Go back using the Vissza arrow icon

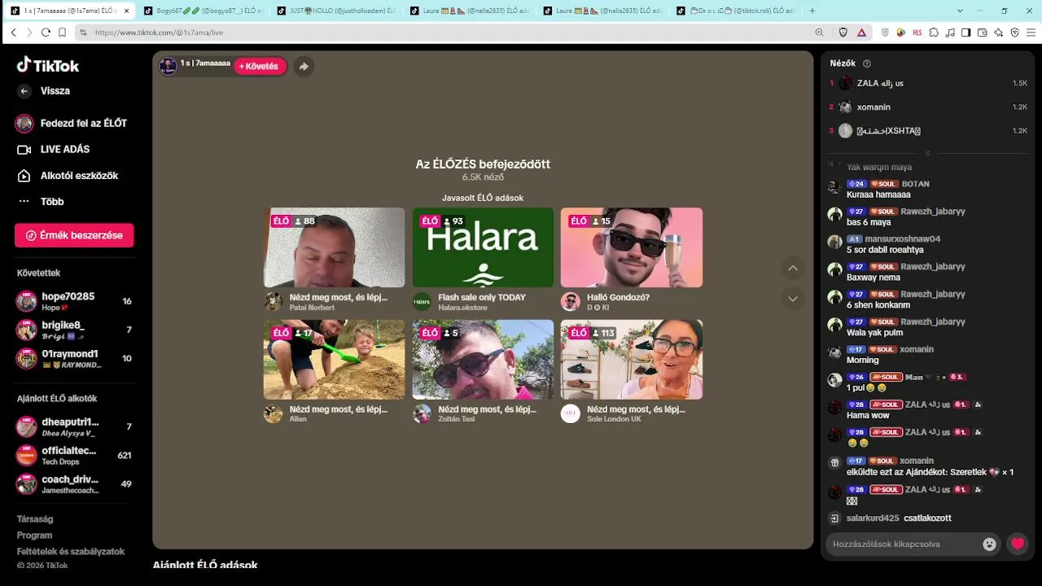24,91
